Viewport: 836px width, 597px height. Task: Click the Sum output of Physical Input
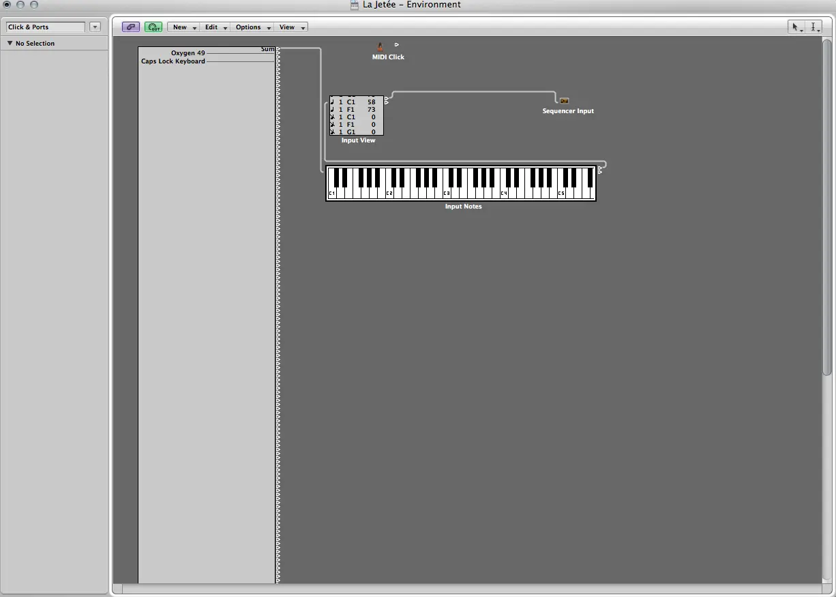(x=267, y=49)
